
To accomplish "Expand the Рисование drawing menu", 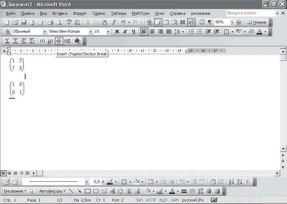I will 15,191.
